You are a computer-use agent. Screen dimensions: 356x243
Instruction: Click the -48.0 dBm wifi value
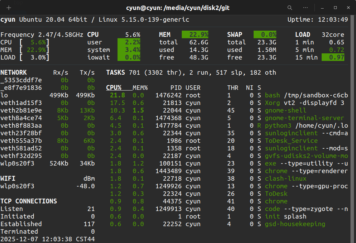click(x=85, y=186)
